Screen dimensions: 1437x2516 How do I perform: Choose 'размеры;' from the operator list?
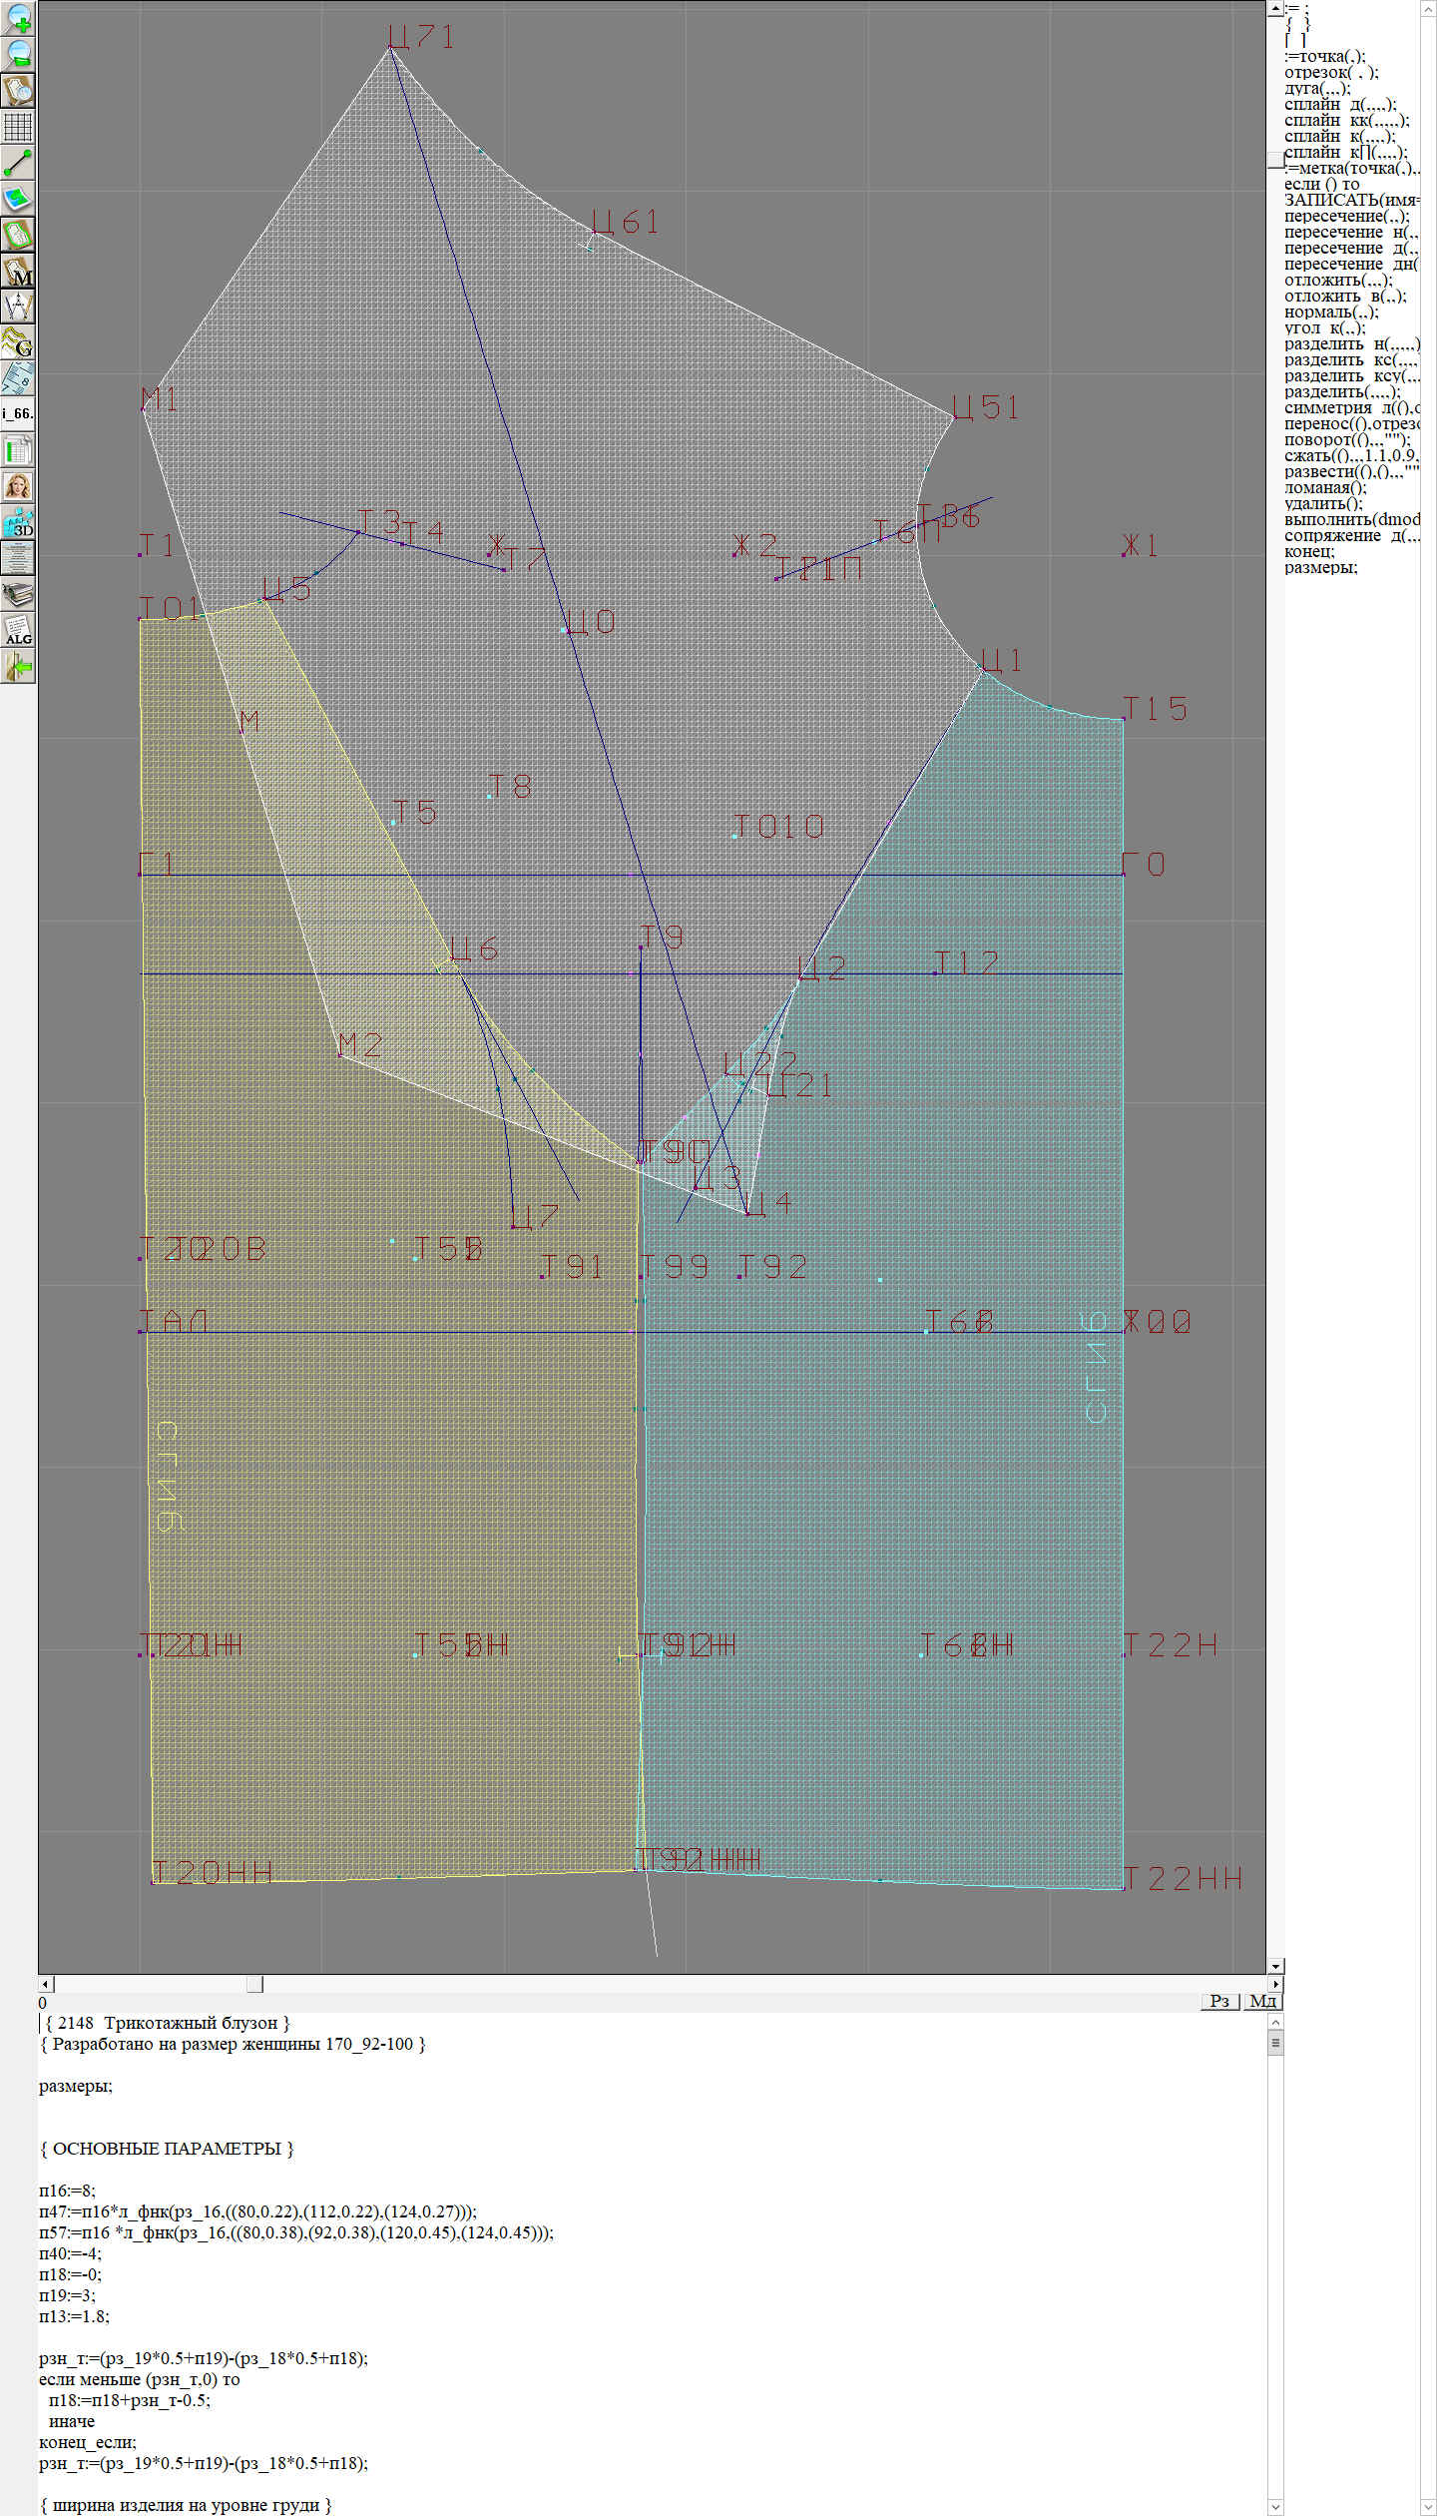coord(1320,567)
